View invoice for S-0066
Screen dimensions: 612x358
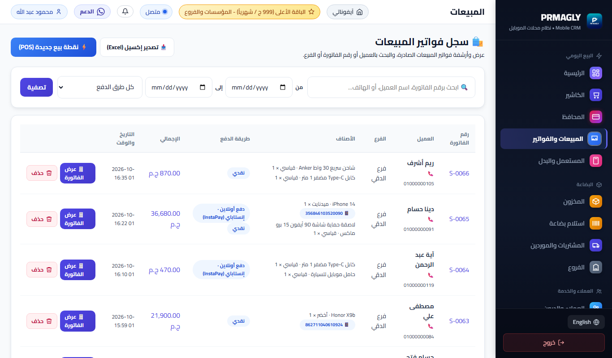click(x=78, y=173)
